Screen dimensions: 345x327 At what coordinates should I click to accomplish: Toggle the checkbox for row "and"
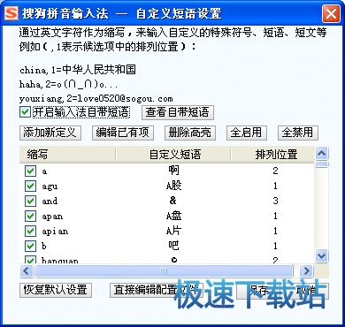[x=30, y=201]
